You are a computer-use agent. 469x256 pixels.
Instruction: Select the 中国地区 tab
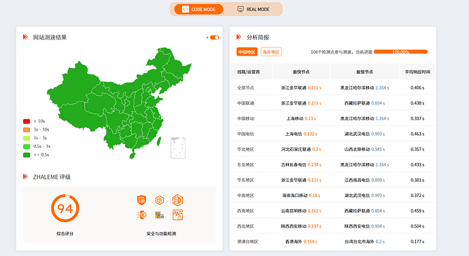[247, 52]
